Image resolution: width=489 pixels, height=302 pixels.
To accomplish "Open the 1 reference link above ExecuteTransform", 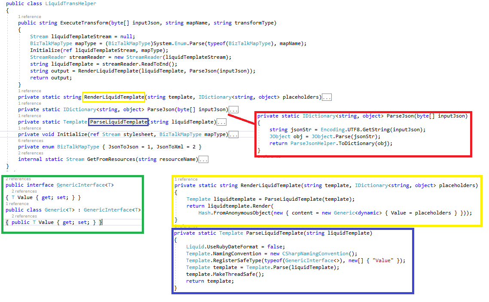I will (31, 16).
